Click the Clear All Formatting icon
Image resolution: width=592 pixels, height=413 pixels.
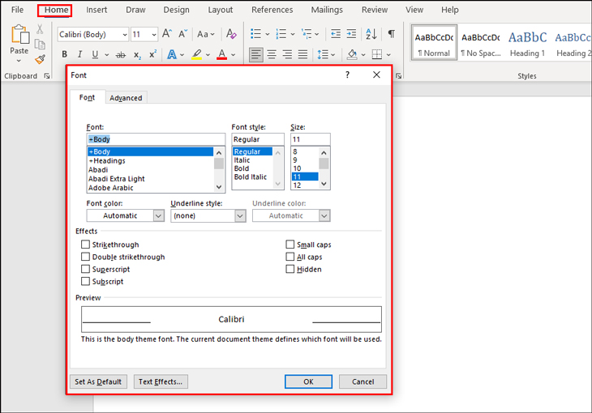coord(231,34)
